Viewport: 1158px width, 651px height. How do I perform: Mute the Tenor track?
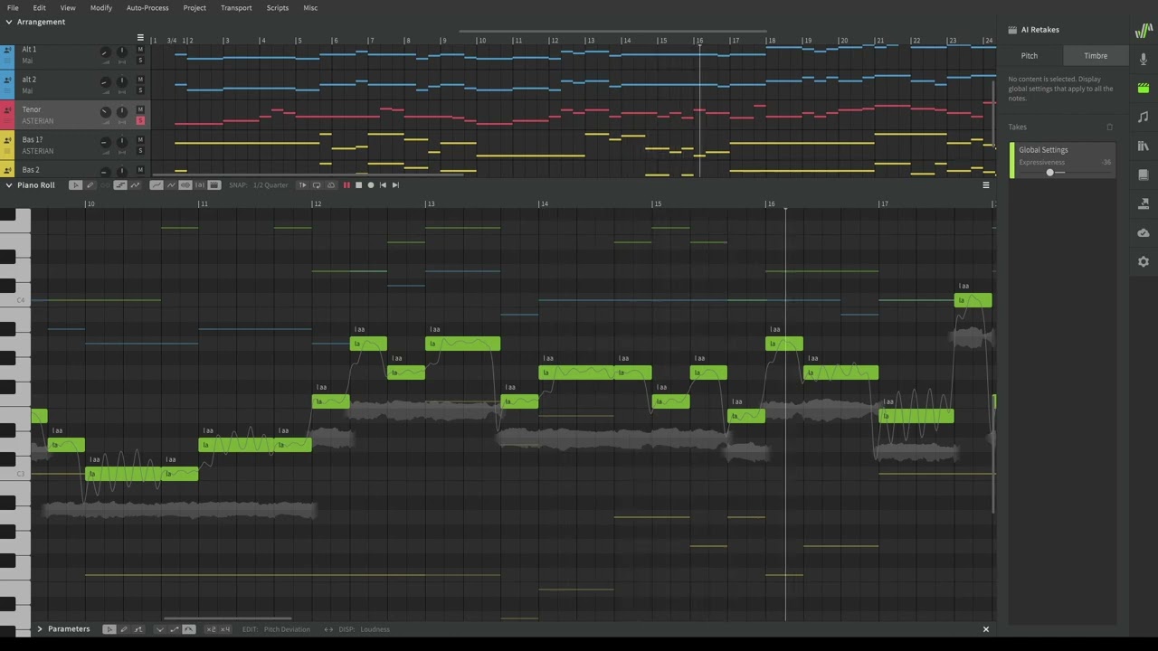(x=140, y=109)
